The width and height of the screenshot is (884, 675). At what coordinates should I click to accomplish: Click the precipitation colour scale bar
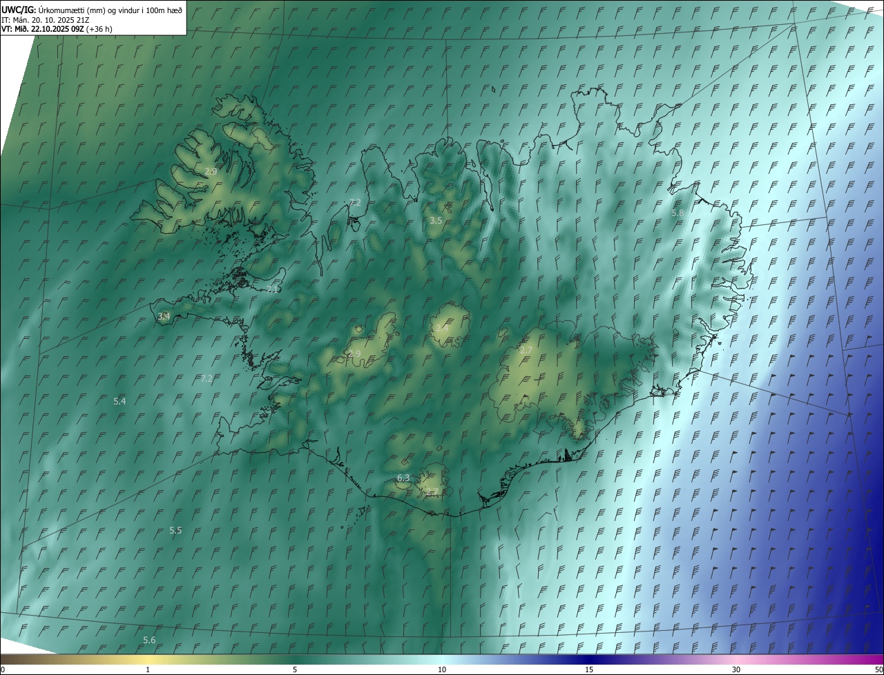442,660
